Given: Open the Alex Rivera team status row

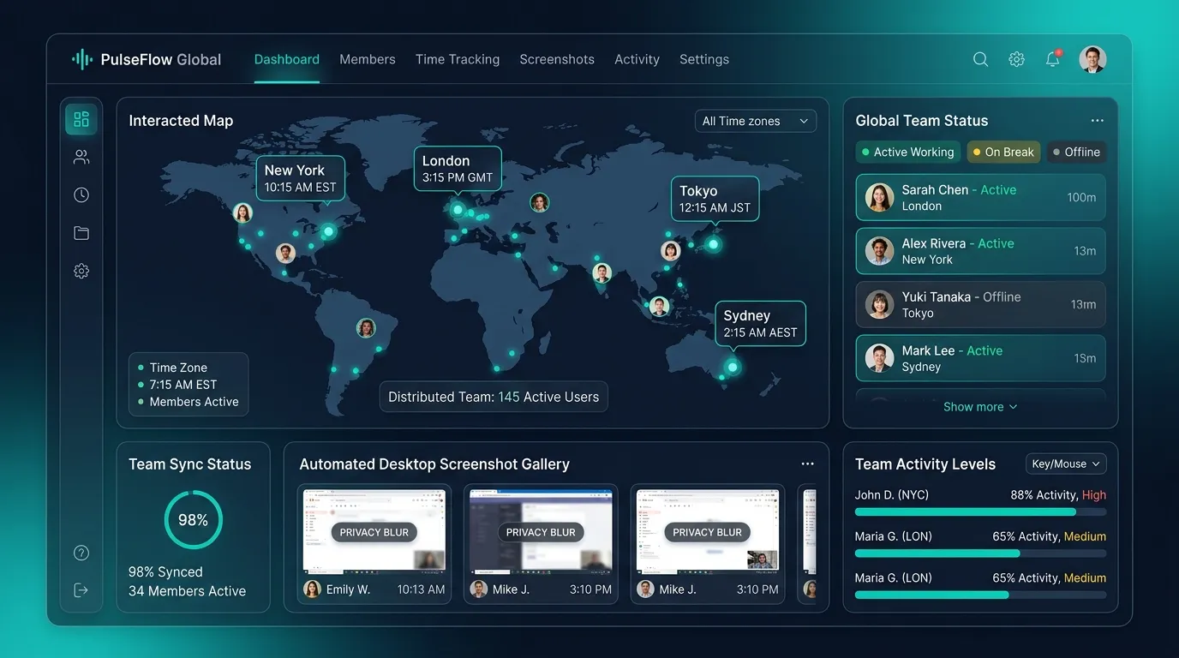Looking at the screenshot, I should 980,251.
